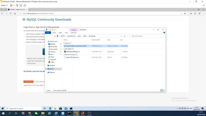Click This PC breadcrumb segment
The image size is (206, 116).
pos(63,36)
